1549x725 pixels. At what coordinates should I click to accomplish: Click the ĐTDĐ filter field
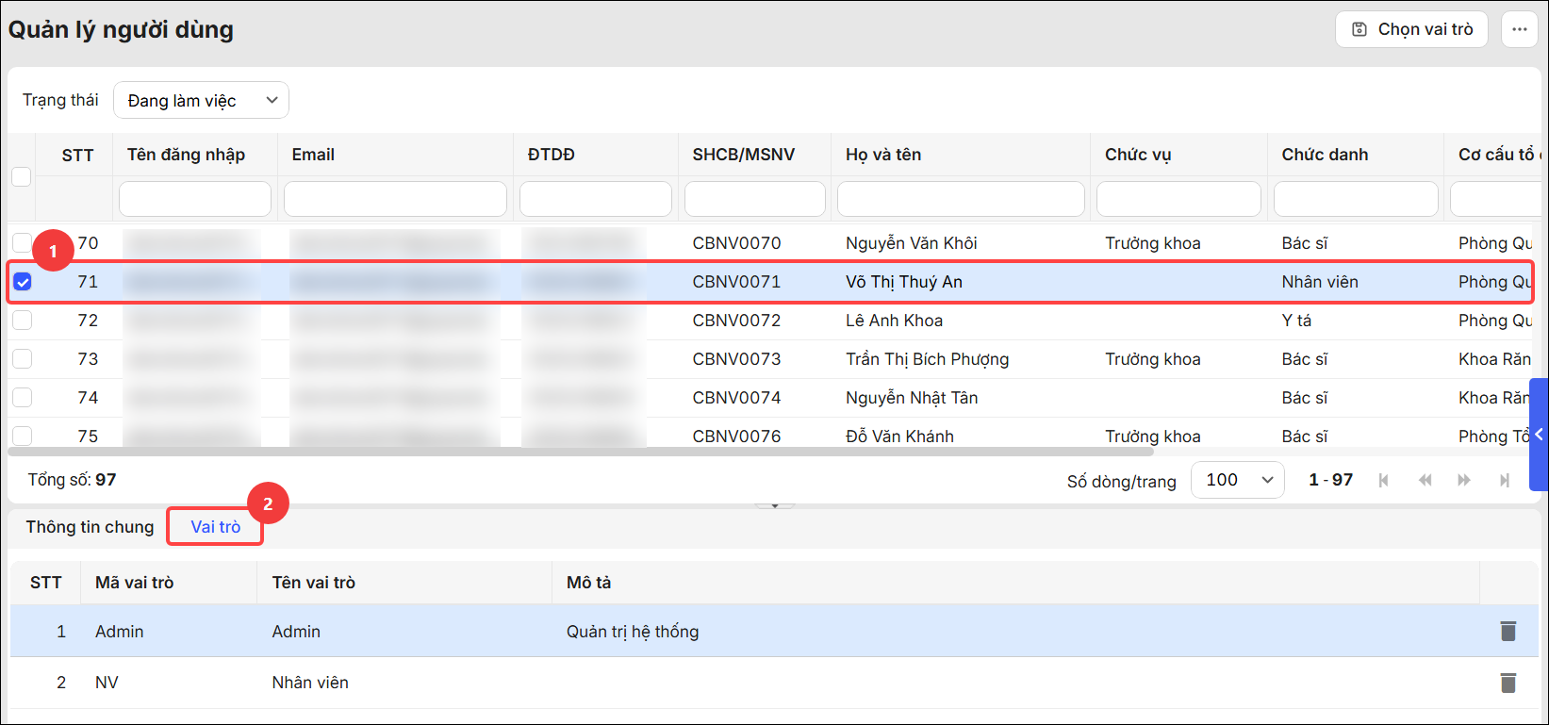pyautogui.click(x=596, y=199)
